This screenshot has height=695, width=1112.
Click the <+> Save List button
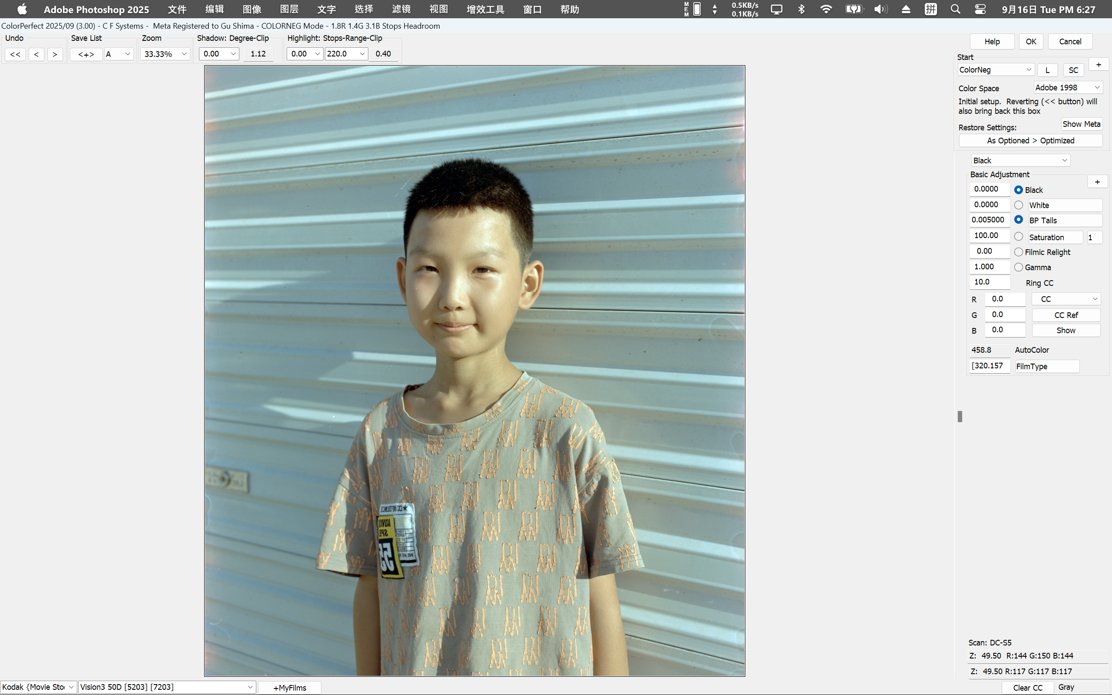[86, 54]
